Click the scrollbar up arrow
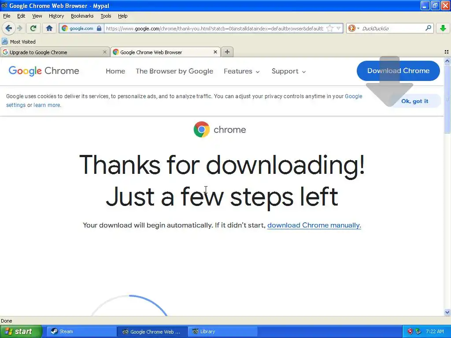 447,61
